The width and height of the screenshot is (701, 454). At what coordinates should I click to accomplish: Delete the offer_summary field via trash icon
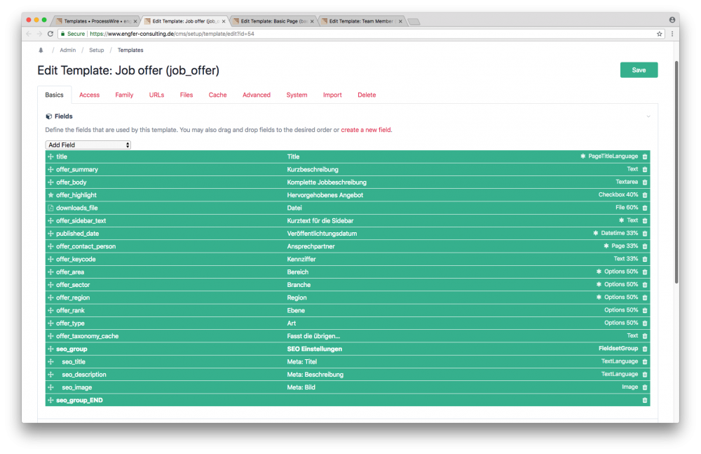coord(645,169)
